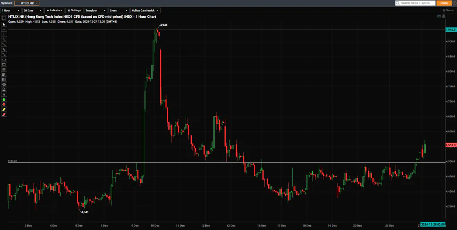This screenshot has width=457, height=230.
Task: Select the horizontal line drawing tool
Action: 4,29
